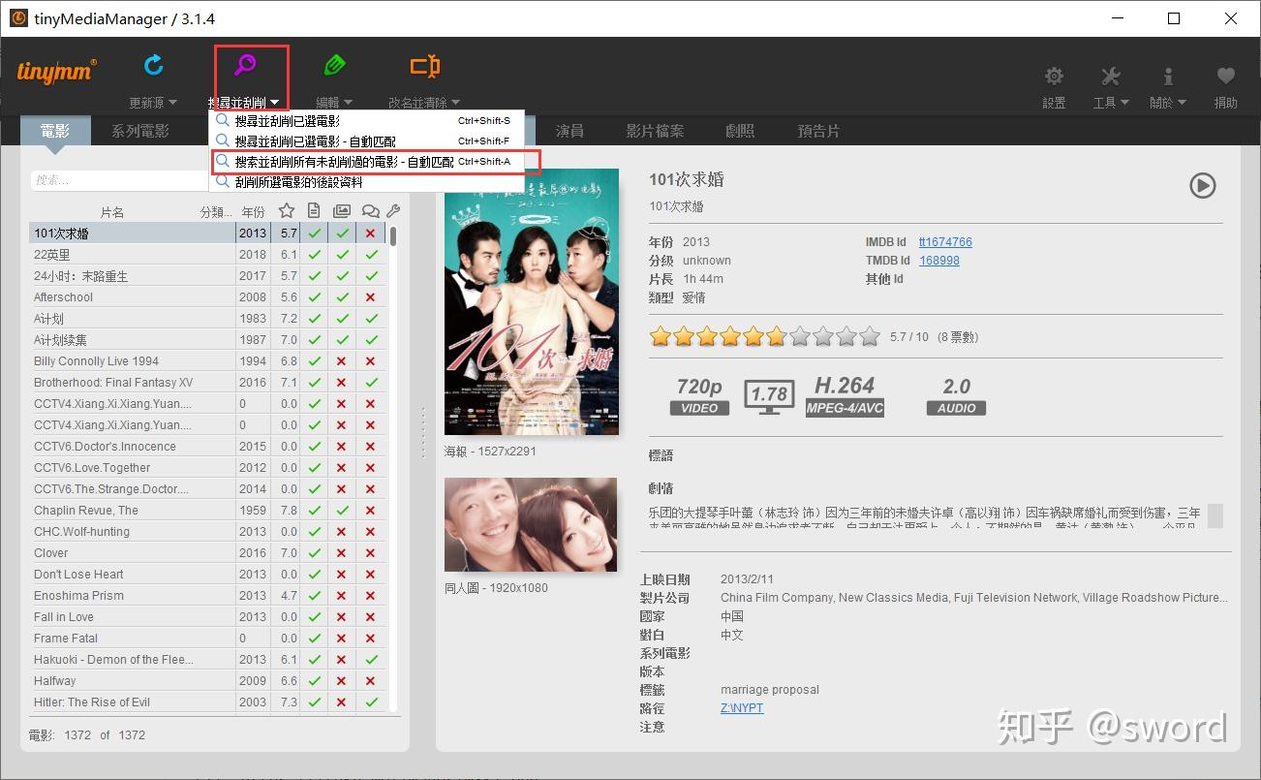Viewport: 1261px width, 780px height.
Task: Click the 改名並清除 rename icon
Action: (423, 66)
